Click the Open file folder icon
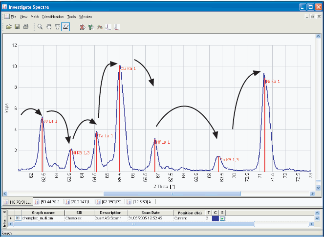 point(9,27)
